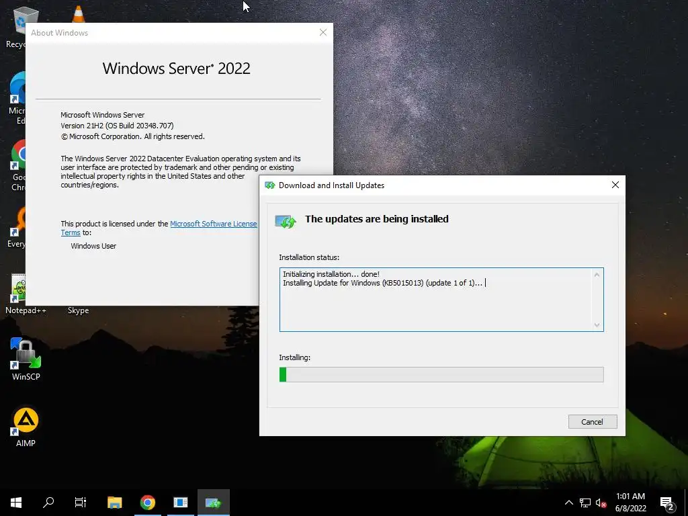Click the 'Installation status:' label
688x516 pixels.
coord(309,257)
